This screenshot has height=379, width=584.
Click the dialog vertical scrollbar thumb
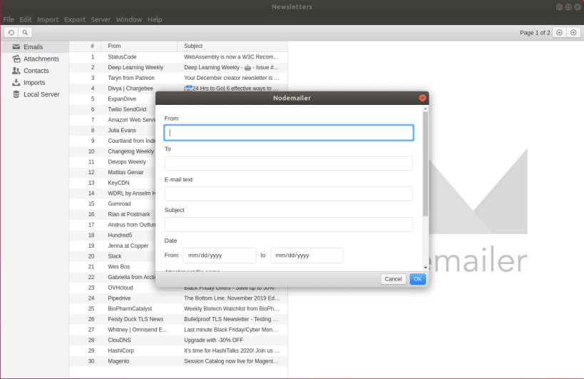425,164
